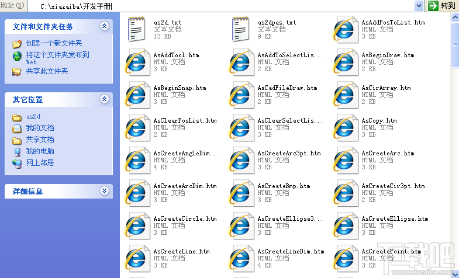Open the address bar dropdown arrow
Screen dimensions: 459x278
click(x=419, y=6)
